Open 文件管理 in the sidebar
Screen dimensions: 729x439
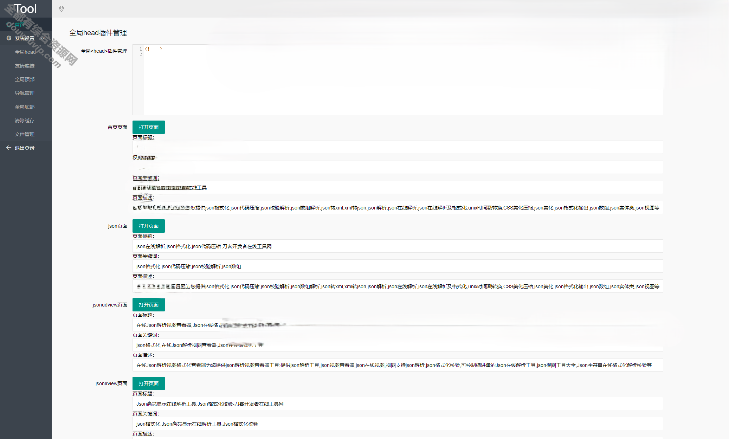[26, 134]
